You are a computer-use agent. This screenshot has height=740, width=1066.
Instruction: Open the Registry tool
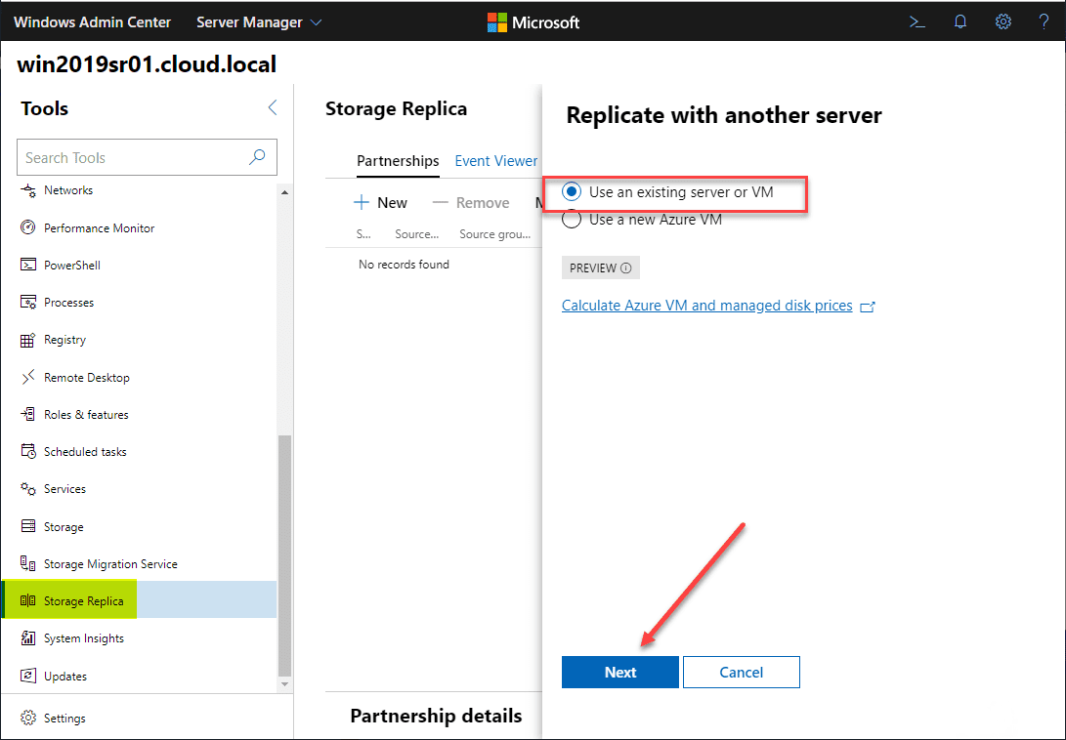point(64,340)
